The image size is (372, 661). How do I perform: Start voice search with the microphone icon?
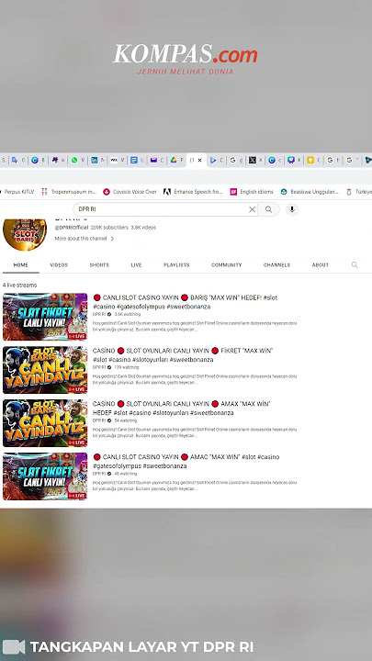292,209
